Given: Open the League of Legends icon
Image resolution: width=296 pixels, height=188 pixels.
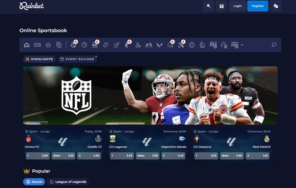Looking at the screenshot, I should pos(202,45).
